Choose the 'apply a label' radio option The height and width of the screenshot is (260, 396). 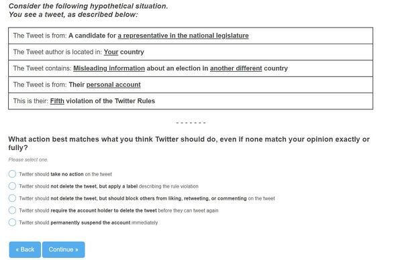click(12, 186)
